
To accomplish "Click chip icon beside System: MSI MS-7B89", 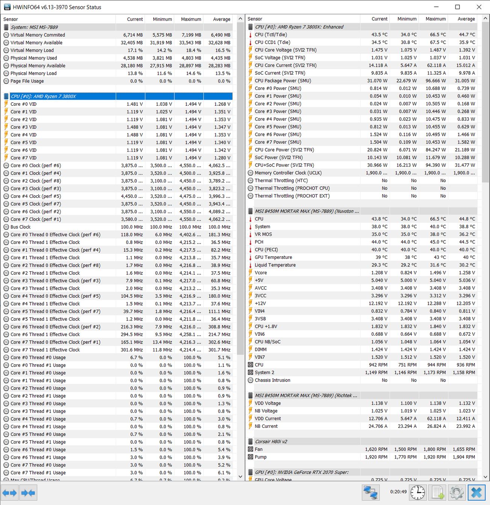I will coord(6,27).
